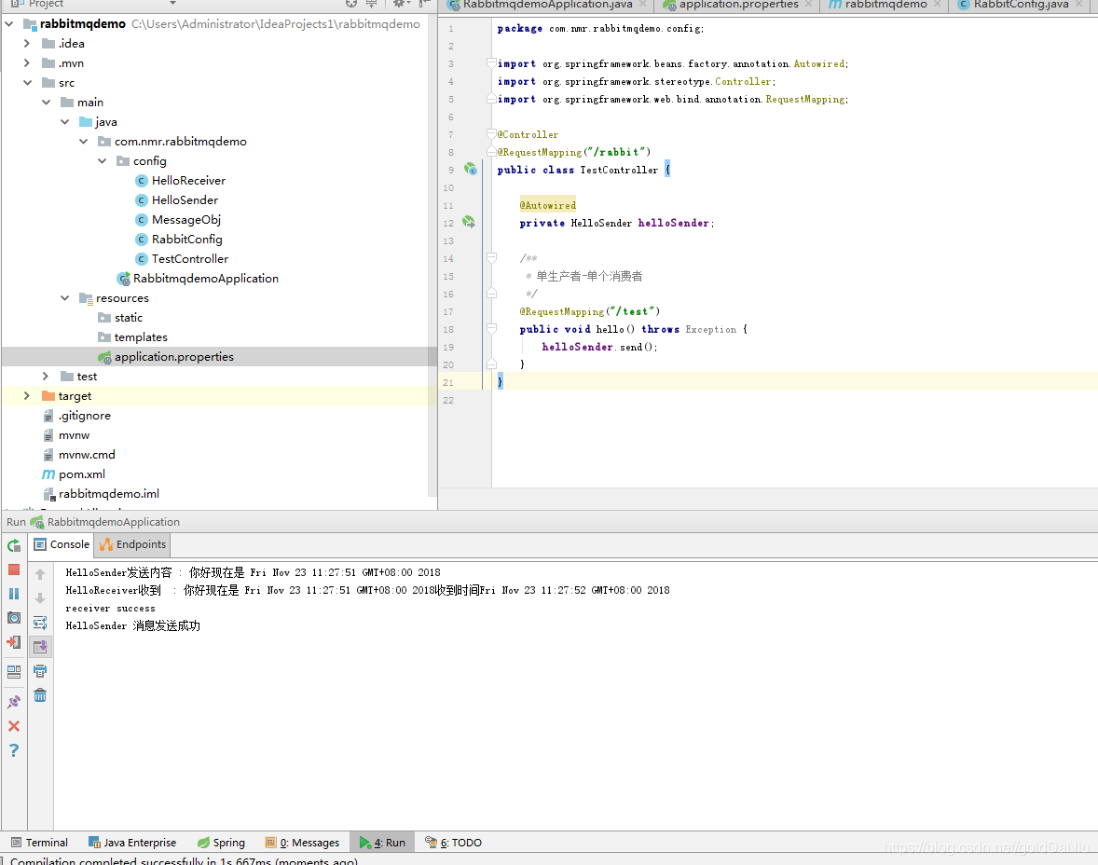
Task: Expand the test folder
Action: (46, 377)
